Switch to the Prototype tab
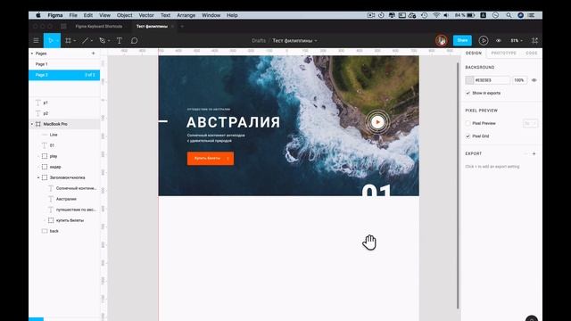Viewport: 571px width, 321px height. (503, 53)
